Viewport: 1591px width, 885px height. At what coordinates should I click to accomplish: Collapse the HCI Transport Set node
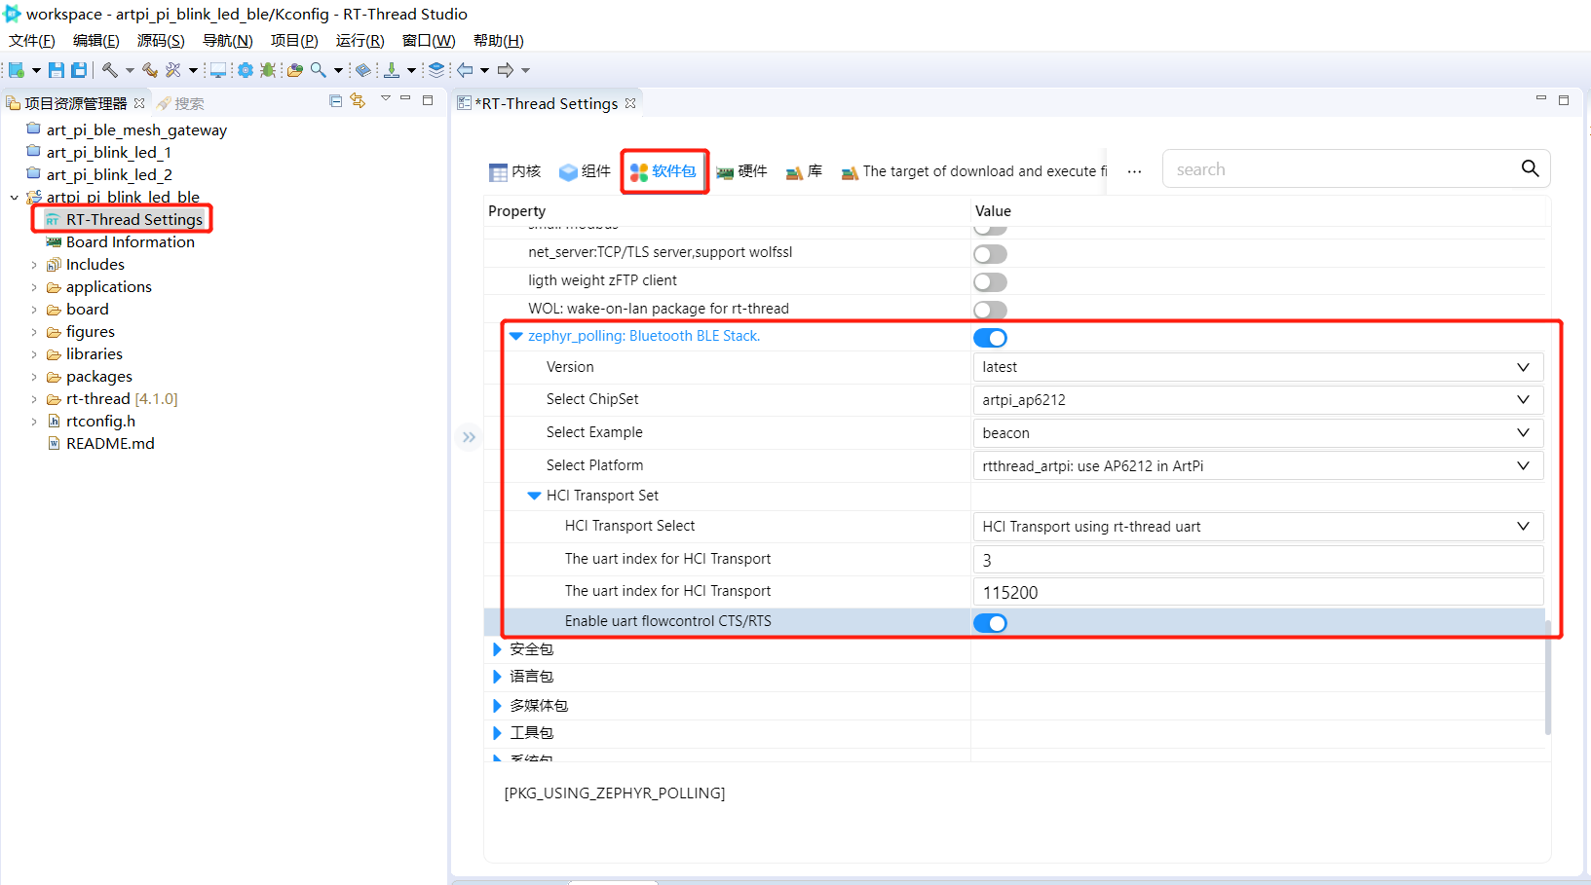[534, 496]
